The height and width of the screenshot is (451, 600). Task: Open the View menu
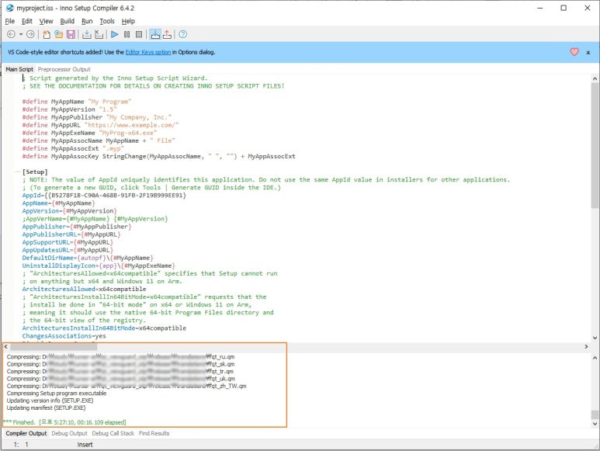(x=46, y=21)
